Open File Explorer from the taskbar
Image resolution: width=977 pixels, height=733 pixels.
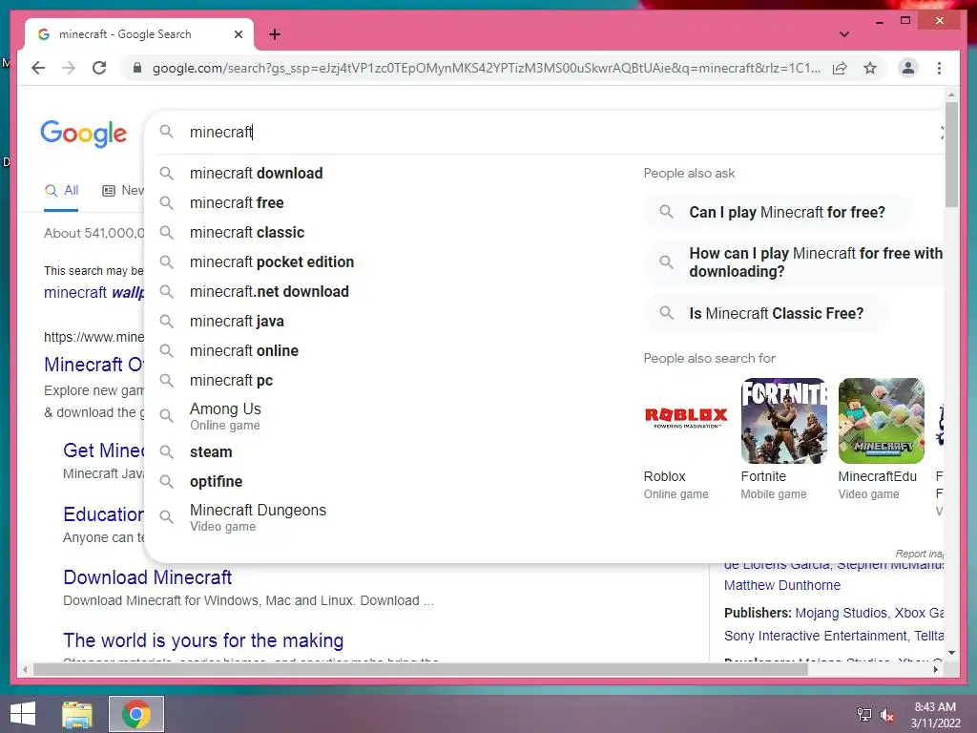(77, 714)
